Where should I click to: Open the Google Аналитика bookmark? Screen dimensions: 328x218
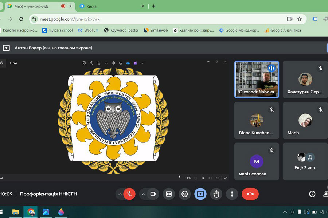point(282,30)
